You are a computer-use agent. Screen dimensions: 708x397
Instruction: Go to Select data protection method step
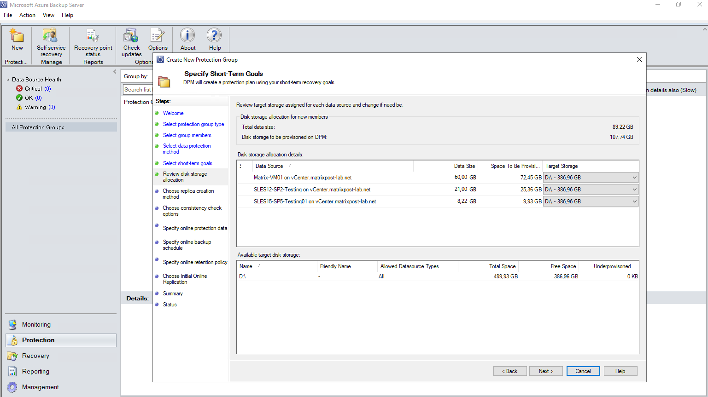point(187,149)
